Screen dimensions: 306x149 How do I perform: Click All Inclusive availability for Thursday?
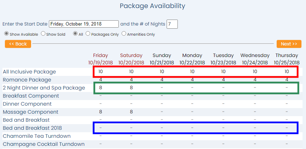(286, 72)
